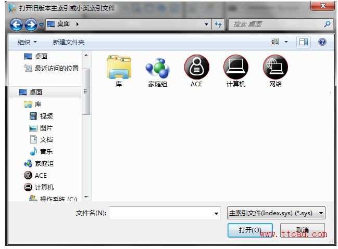The image size is (338, 249).
Task: Select 音乐 library in sidebar
Action: (41, 151)
